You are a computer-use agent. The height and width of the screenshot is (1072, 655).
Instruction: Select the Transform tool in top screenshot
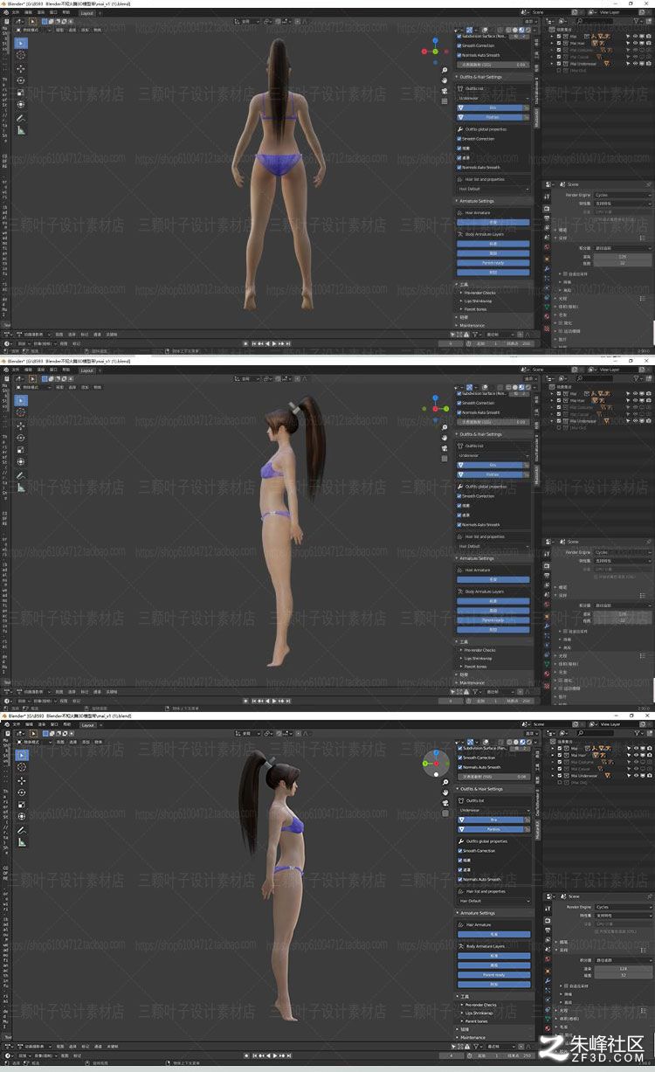(21, 104)
